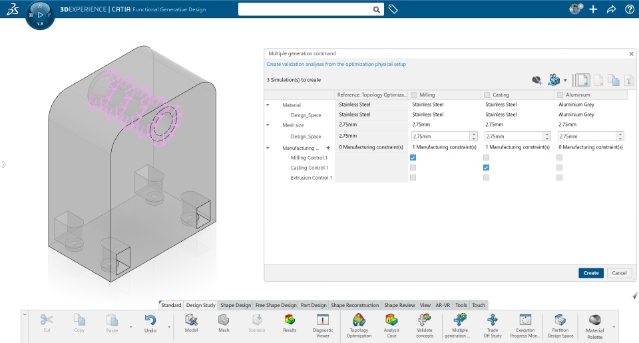Click the plus add icon in top bar
This screenshot has width=639, height=343.
pyautogui.click(x=593, y=9)
